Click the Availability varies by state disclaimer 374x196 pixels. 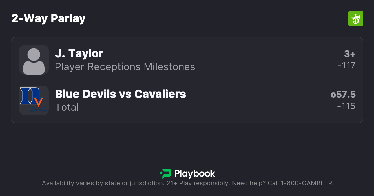pos(103,183)
